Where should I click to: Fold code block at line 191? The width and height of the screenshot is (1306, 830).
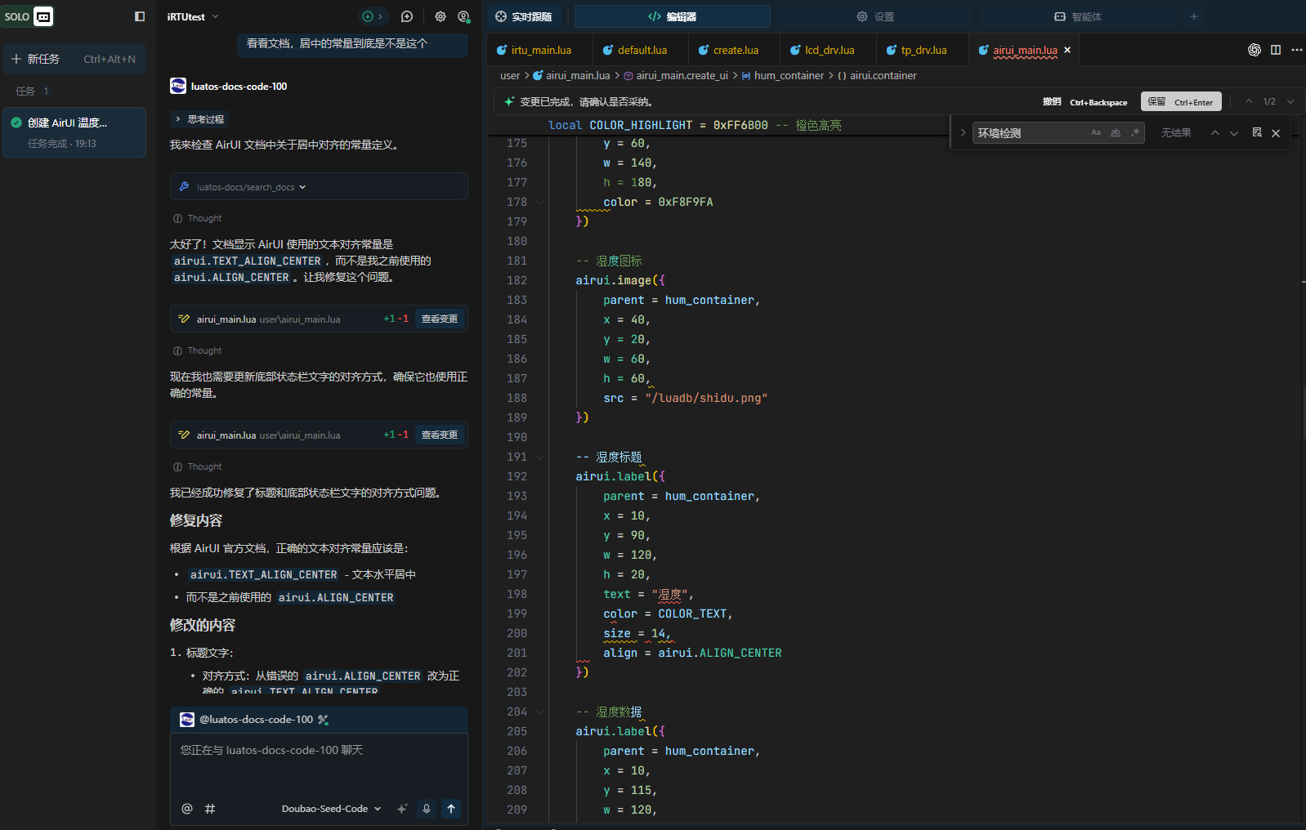(539, 457)
